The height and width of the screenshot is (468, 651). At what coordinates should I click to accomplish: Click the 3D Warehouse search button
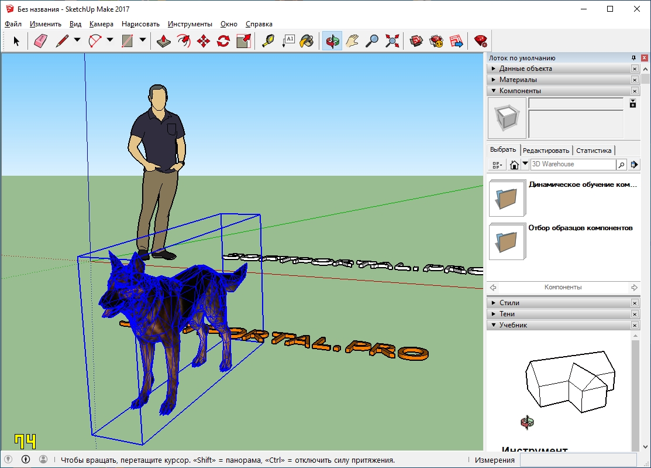point(621,165)
